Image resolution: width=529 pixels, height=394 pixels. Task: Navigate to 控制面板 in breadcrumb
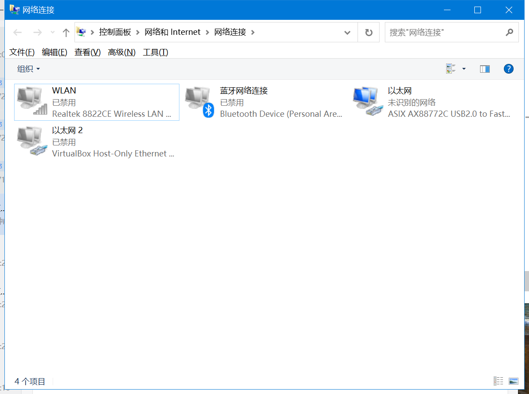(x=115, y=32)
